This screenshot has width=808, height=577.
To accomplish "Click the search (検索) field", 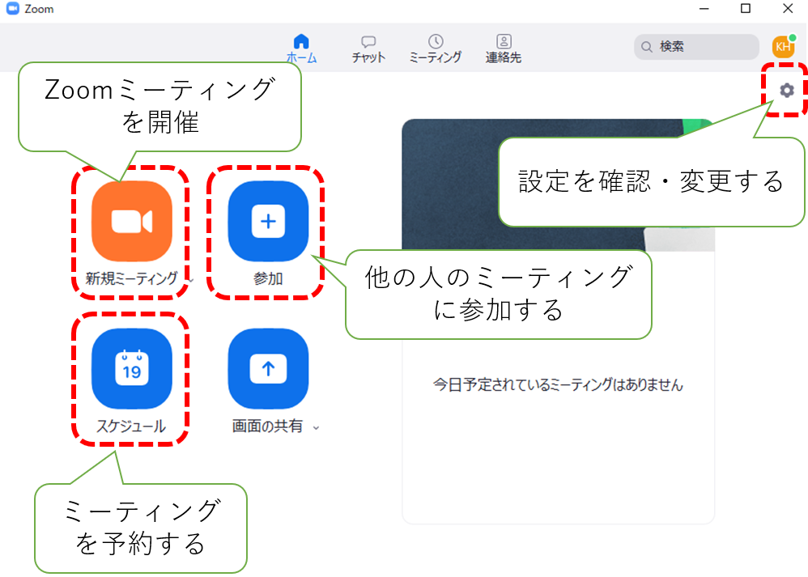I will tap(697, 47).
